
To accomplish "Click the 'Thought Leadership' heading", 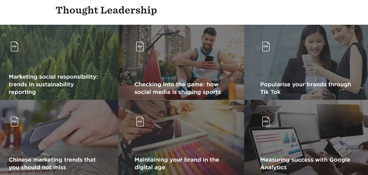I will (x=106, y=10).
